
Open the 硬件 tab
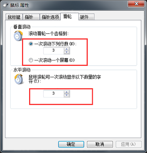[86, 17]
